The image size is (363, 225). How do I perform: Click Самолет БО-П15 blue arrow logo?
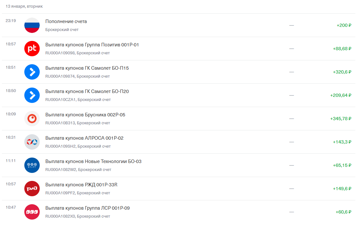(x=32, y=72)
